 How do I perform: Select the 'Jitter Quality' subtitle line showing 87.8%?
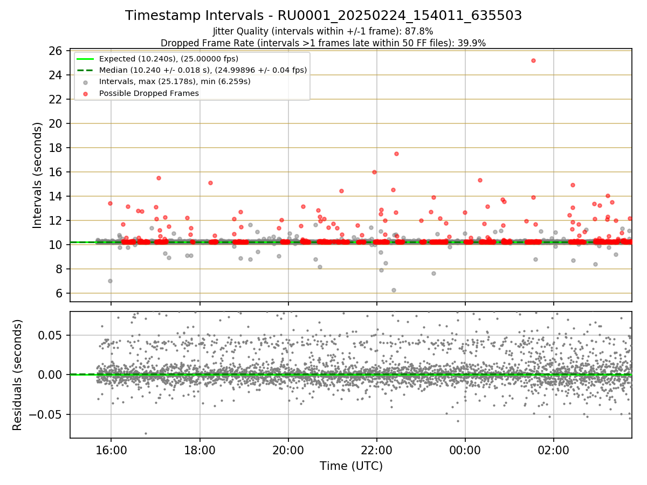click(323, 31)
